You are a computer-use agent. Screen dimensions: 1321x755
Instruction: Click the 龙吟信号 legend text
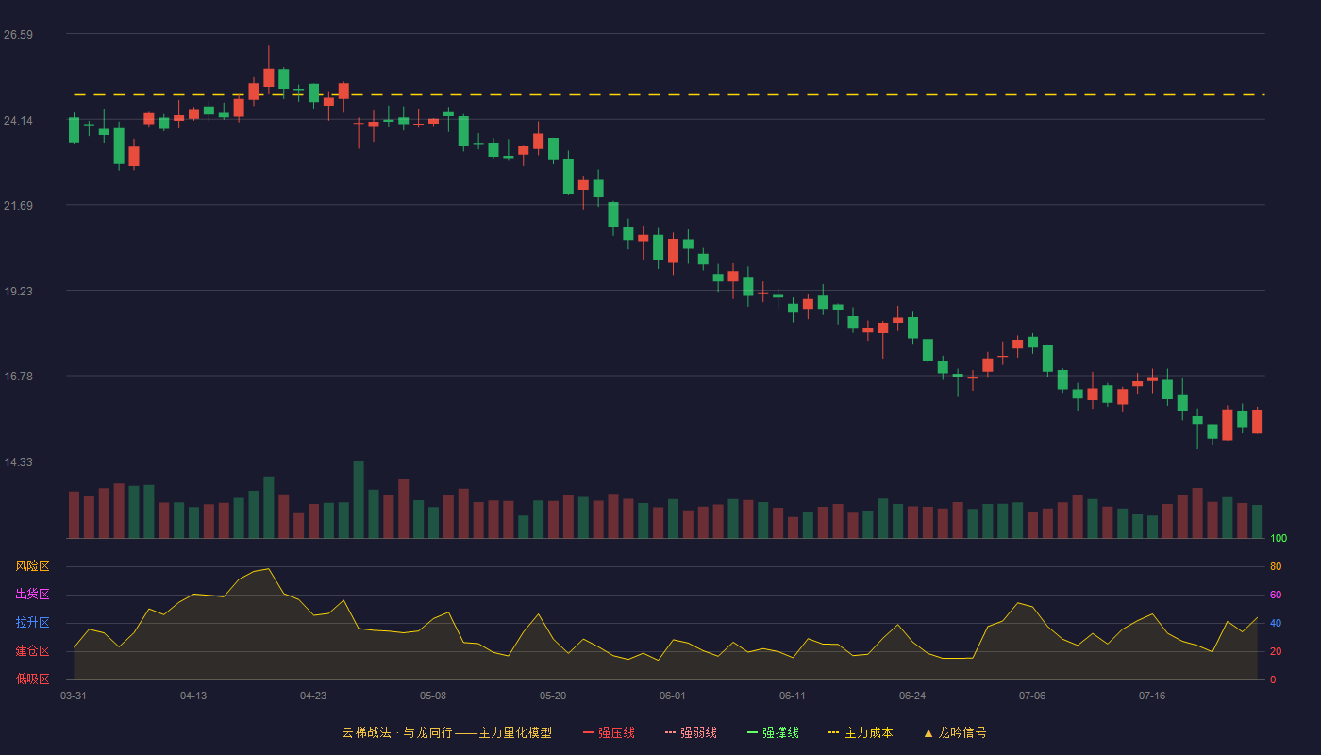[x=961, y=732]
